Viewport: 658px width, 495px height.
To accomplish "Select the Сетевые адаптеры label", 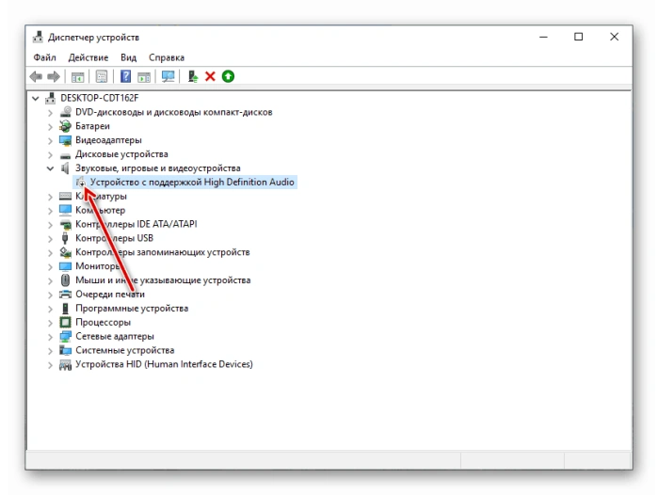I will 115,337.
